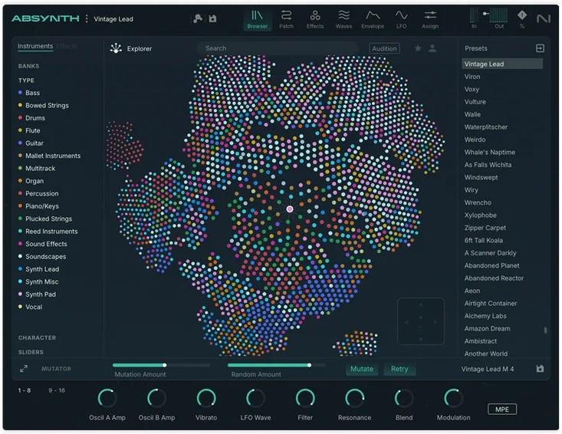Click the Blend knob
The width and height of the screenshot is (562, 434).
[404, 398]
